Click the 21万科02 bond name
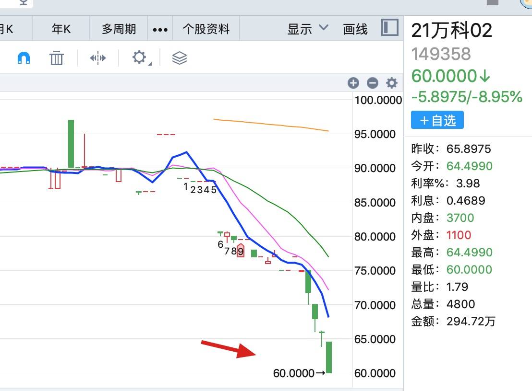 click(452, 30)
